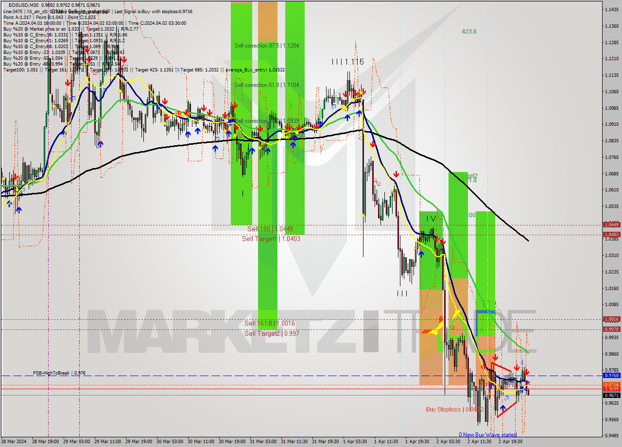Click the 1.0016 red price tag
Image resolution: width=622 pixels, height=447 pixels.
[x=611, y=319]
